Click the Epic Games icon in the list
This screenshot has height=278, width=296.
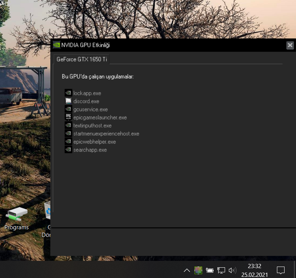click(x=68, y=117)
